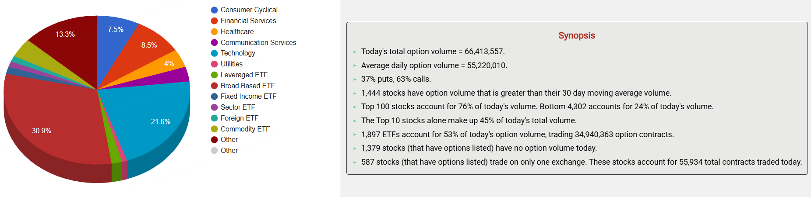
Task: Click the gray Other legend dot
Action: [214, 151]
